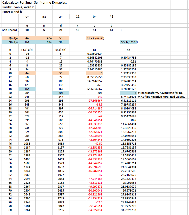
Task: Select the blue b(n-1)= label cell
Action: (x=10, y=42)
